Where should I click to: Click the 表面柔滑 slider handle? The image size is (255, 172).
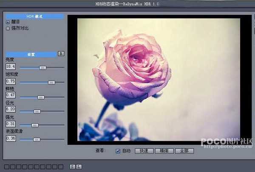pyautogui.click(x=37, y=139)
